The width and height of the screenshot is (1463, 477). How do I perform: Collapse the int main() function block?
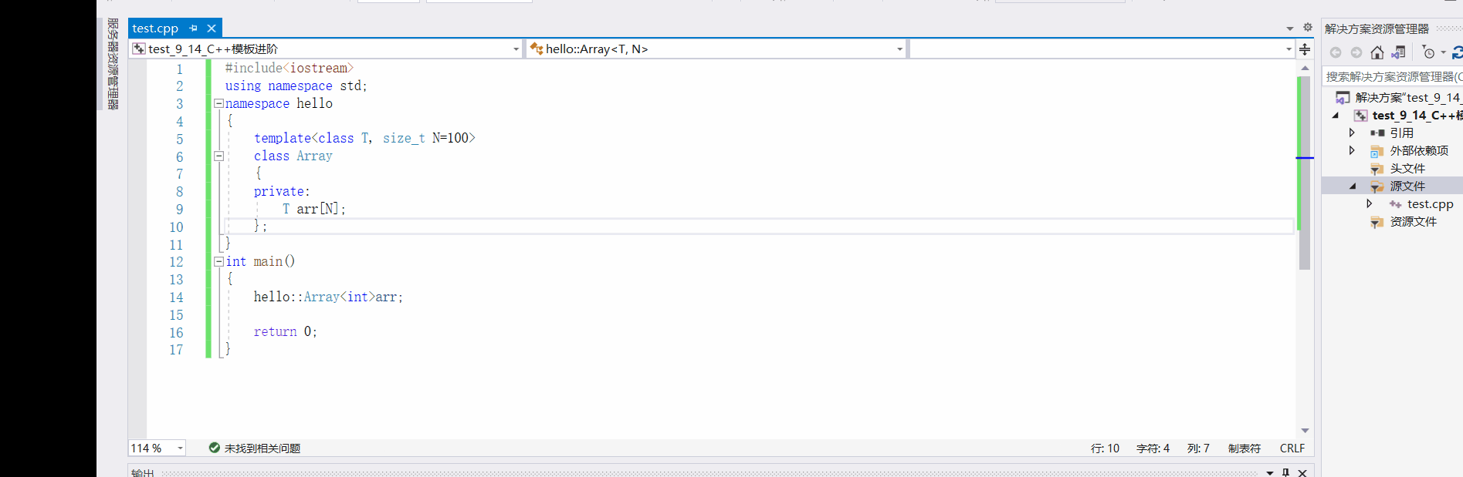pyautogui.click(x=218, y=261)
